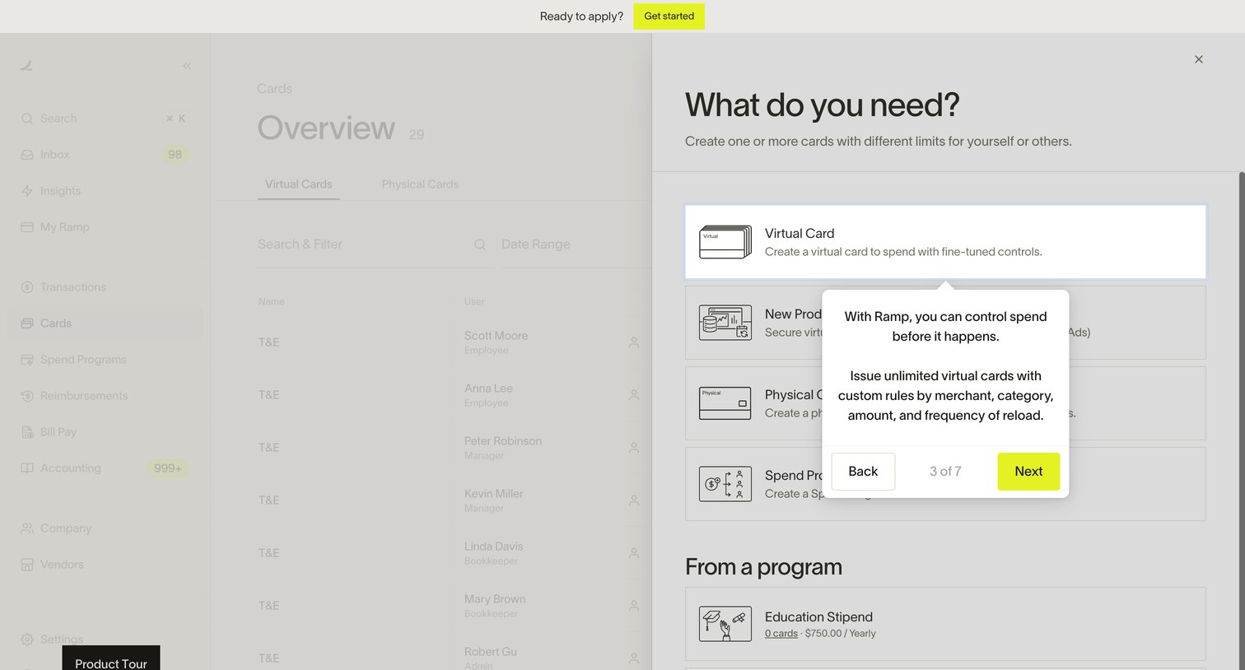Click the panel's vertical scrollbar
Image resolution: width=1245 pixels, height=670 pixels.
[x=1242, y=420]
